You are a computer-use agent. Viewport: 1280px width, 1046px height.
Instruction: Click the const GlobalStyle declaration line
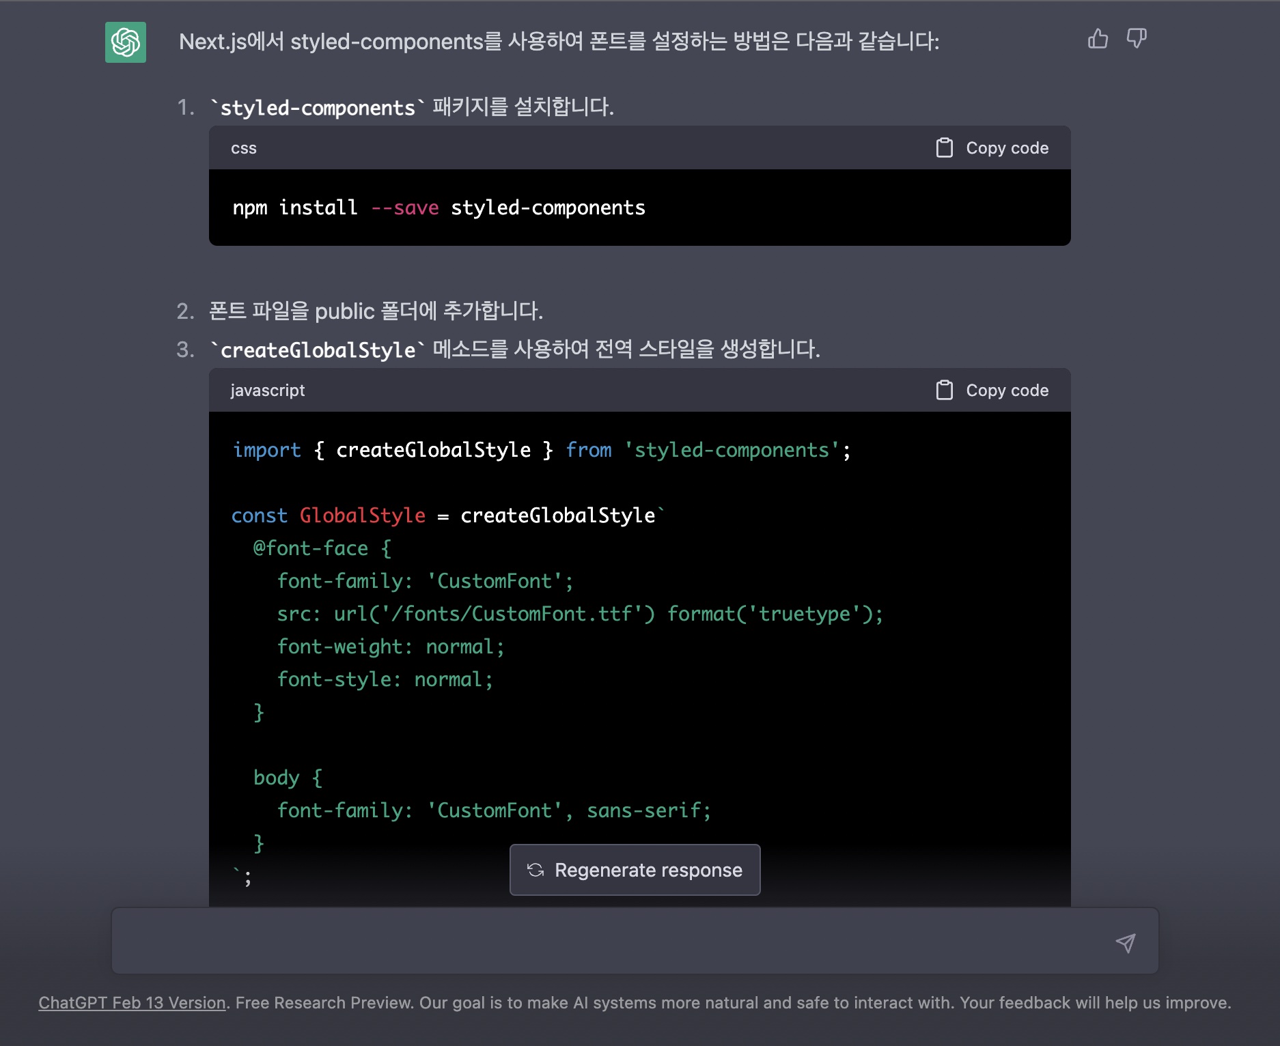[448, 515]
